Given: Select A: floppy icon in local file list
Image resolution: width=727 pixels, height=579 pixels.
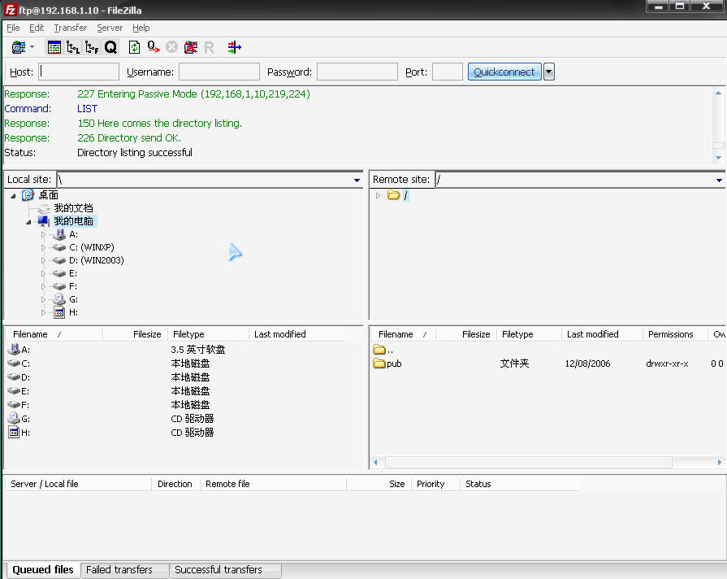Looking at the screenshot, I should [x=14, y=349].
